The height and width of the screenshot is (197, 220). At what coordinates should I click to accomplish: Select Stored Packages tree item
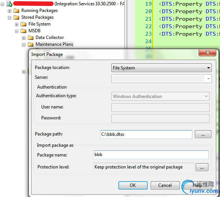click(x=37, y=17)
